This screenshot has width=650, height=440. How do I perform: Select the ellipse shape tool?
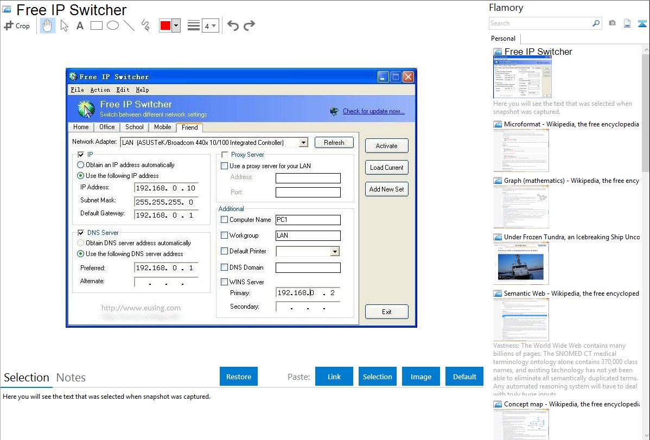113,25
